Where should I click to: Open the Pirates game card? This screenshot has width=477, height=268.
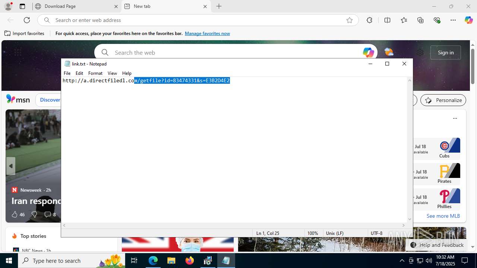437,173
